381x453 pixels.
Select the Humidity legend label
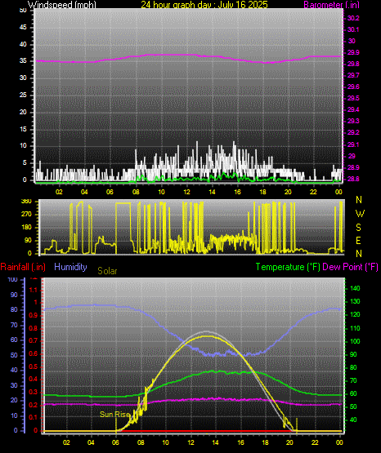tap(70, 267)
